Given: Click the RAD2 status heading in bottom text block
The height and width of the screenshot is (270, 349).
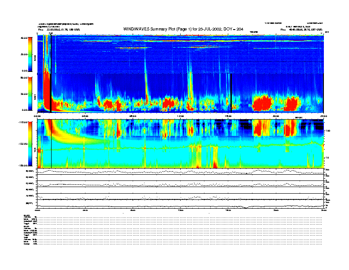Looking at the screenshot, I should (27, 214).
